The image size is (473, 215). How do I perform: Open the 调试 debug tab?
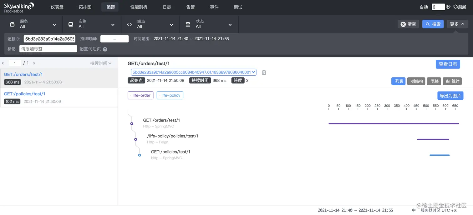coord(238,7)
